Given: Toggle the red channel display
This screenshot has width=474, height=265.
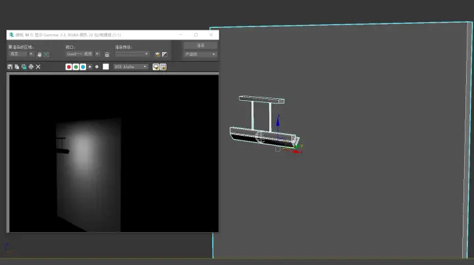Looking at the screenshot, I should click(68, 67).
